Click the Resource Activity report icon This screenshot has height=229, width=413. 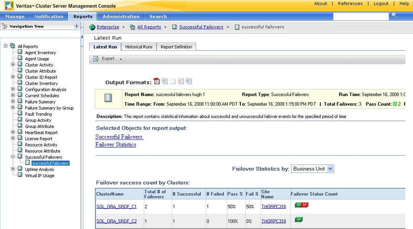point(20,144)
